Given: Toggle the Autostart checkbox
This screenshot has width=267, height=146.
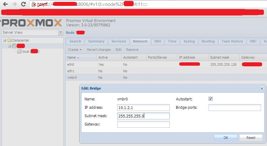Looking at the screenshot, I should click(210, 99).
